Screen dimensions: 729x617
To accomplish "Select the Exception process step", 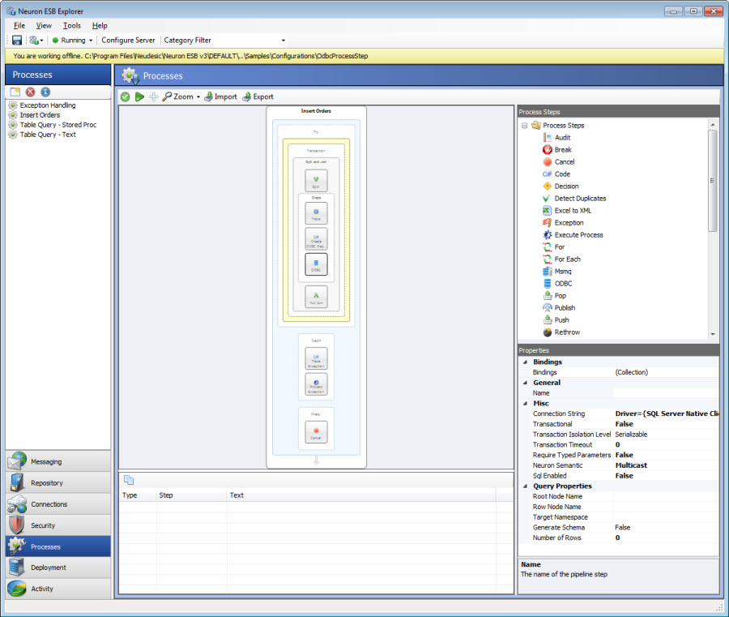I will [x=563, y=222].
